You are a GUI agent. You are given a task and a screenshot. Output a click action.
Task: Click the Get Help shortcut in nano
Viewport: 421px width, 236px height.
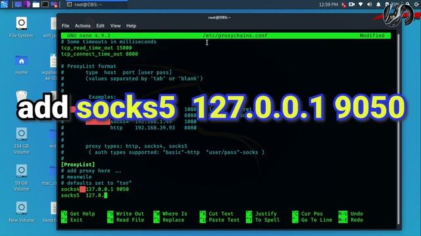coord(78,214)
